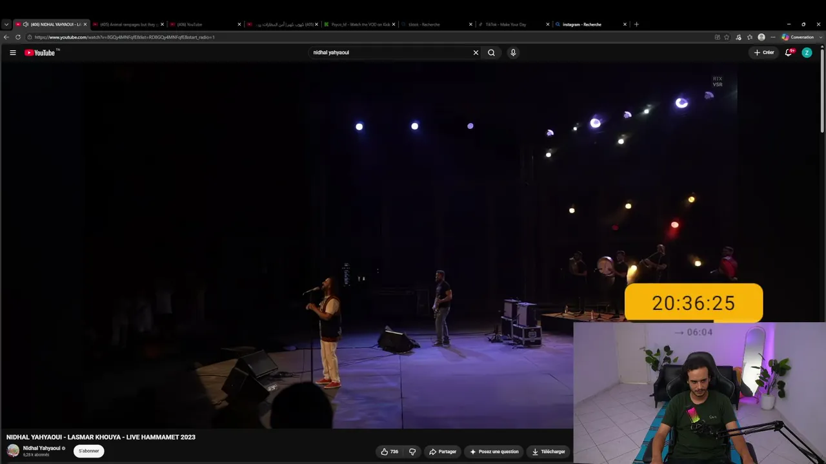Switch to the TikTok - Make Your Day tab

coord(514,24)
